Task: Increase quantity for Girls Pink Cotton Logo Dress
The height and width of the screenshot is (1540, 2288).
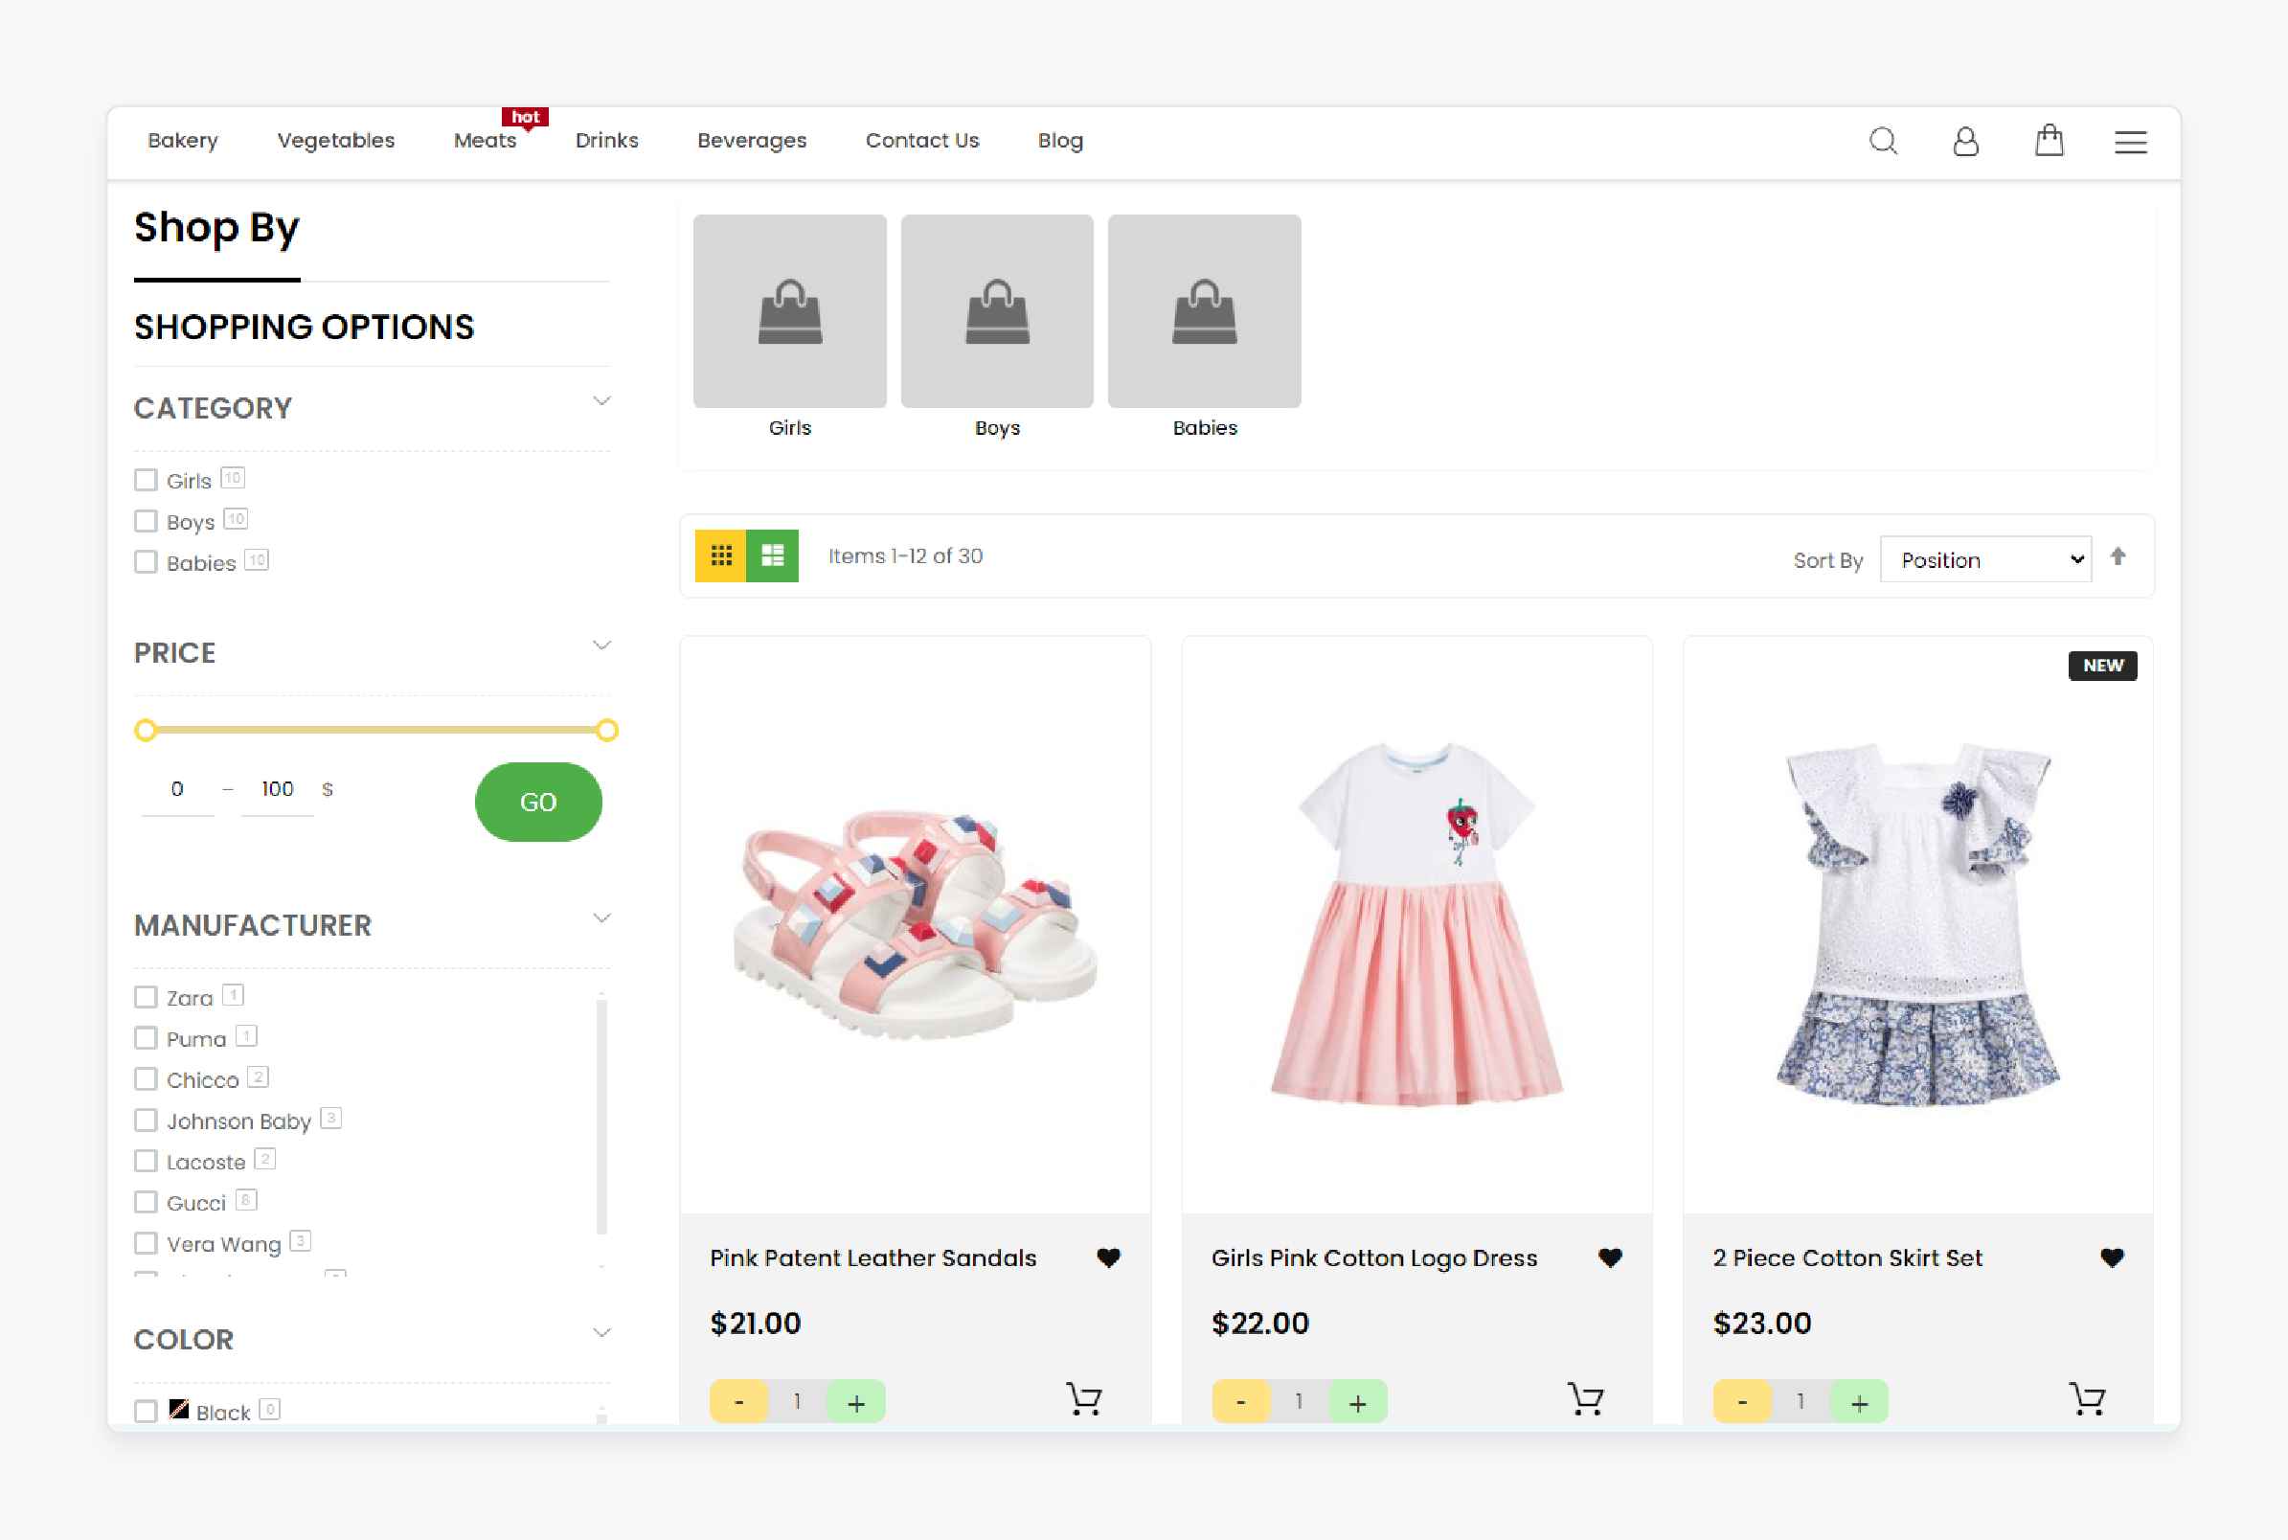Action: tap(1358, 1401)
